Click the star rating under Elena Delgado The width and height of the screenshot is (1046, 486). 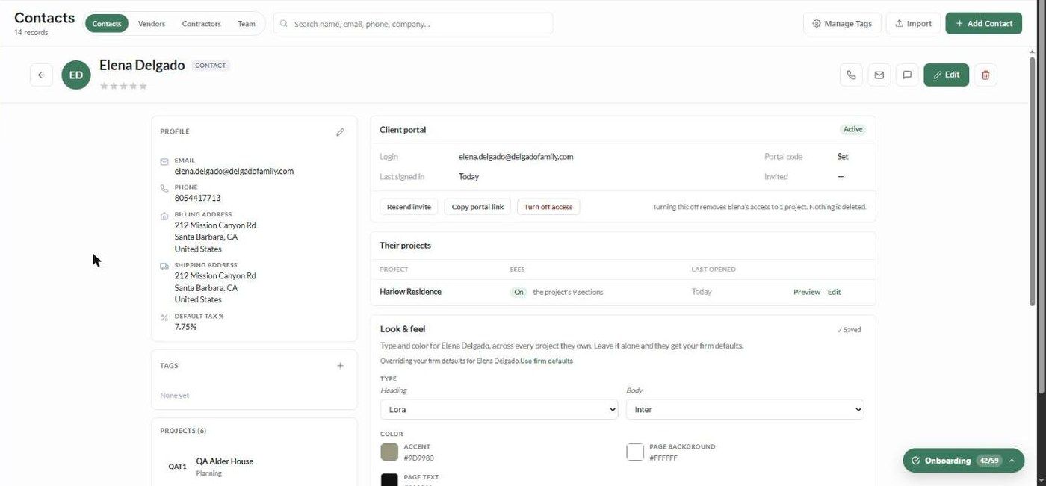click(123, 86)
